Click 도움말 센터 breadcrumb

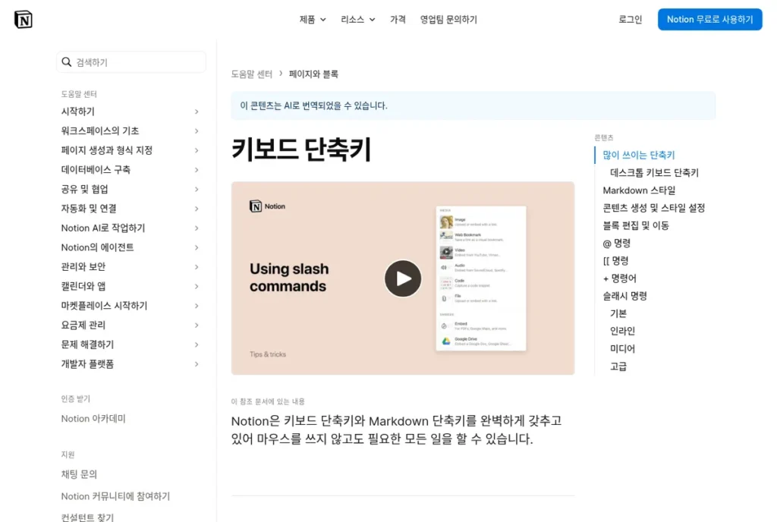coord(252,74)
